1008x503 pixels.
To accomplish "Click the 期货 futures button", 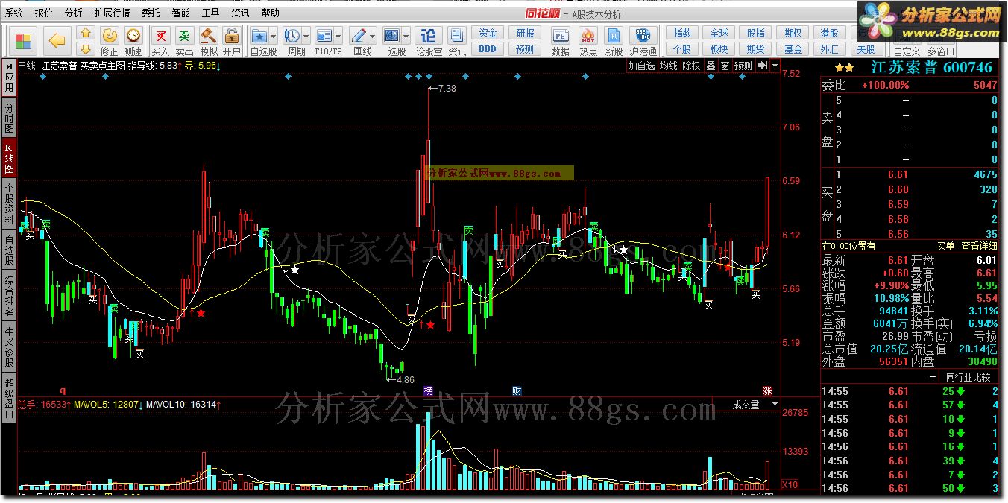I will pos(756,49).
